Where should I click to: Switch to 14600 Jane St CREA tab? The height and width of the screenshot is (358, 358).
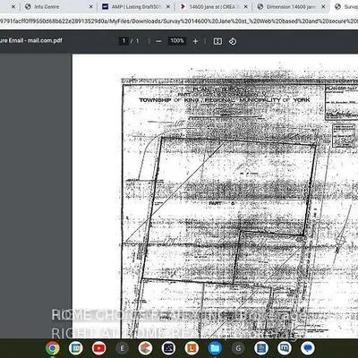(x=213, y=6)
